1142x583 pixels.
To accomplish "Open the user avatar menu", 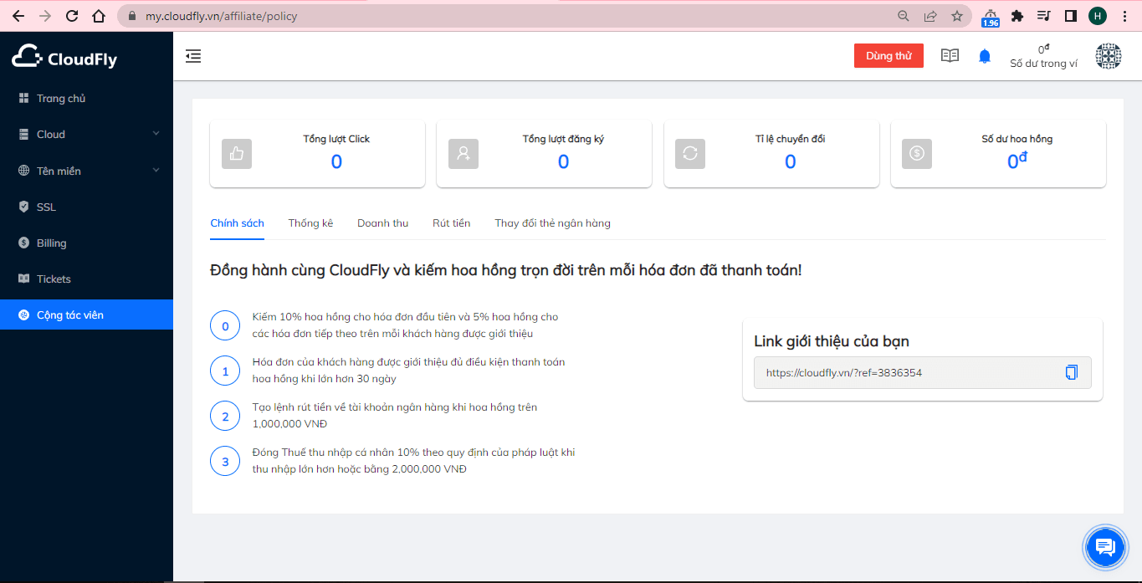I will coord(1109,56).
